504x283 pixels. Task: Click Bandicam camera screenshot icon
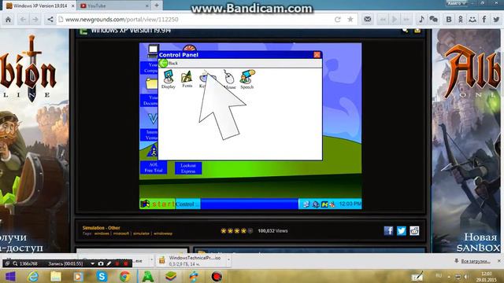(101, 263)
